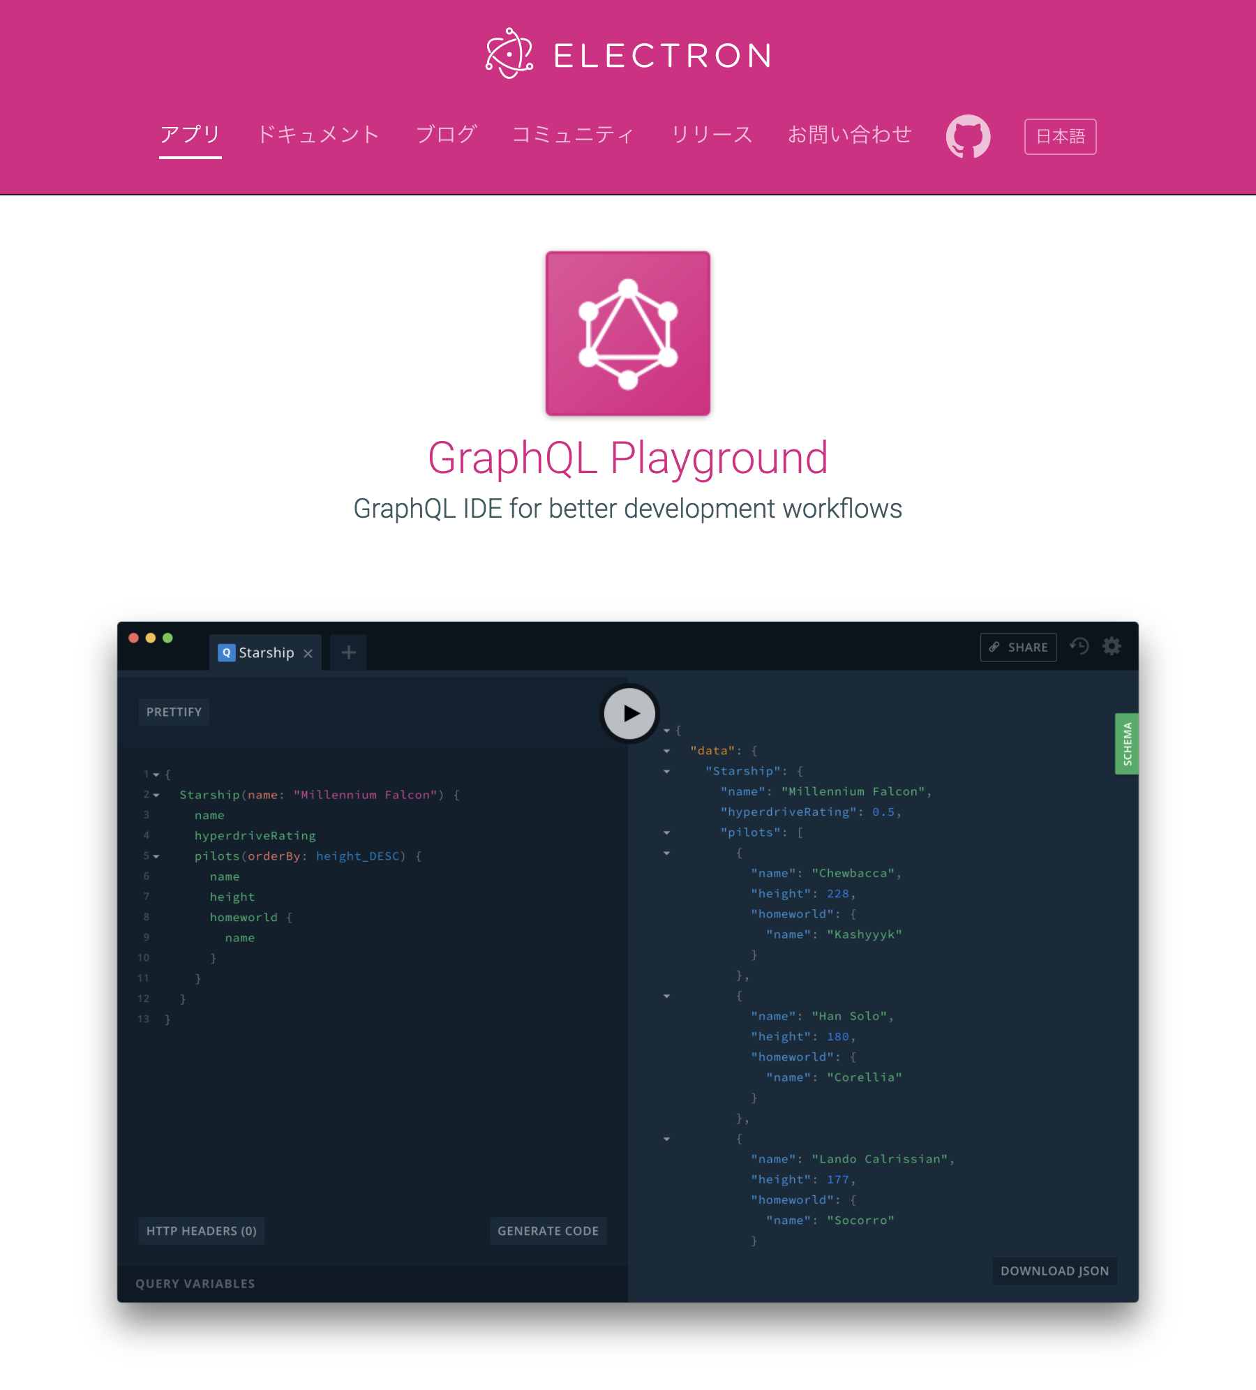The width and height of the screenshot is (1256, 1390).
Task: Click the history icon beside SHARE
Action: click(x=1079, y=646)
